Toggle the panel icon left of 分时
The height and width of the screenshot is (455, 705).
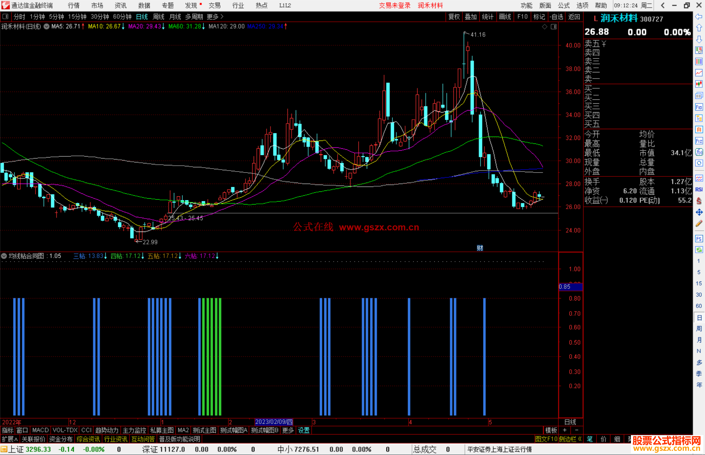pos(6,17)
